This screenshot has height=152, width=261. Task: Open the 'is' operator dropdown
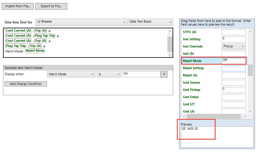tap(109, 74)
